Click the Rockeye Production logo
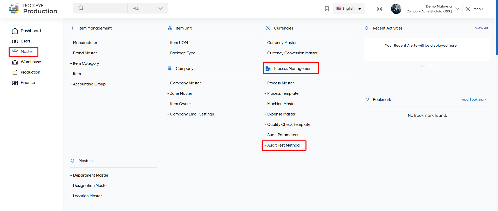The height and width of the screenshot is (211, 498). click(33, 9)
